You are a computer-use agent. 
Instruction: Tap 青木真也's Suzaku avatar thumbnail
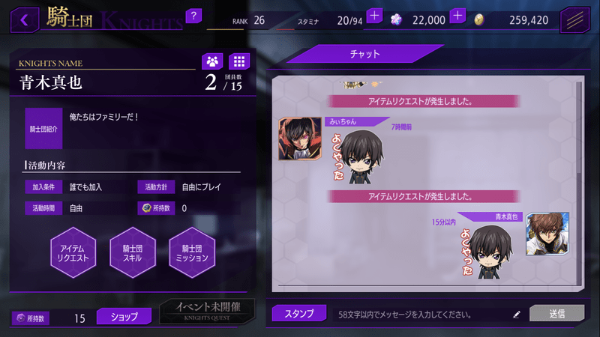(x=547, y=234)
